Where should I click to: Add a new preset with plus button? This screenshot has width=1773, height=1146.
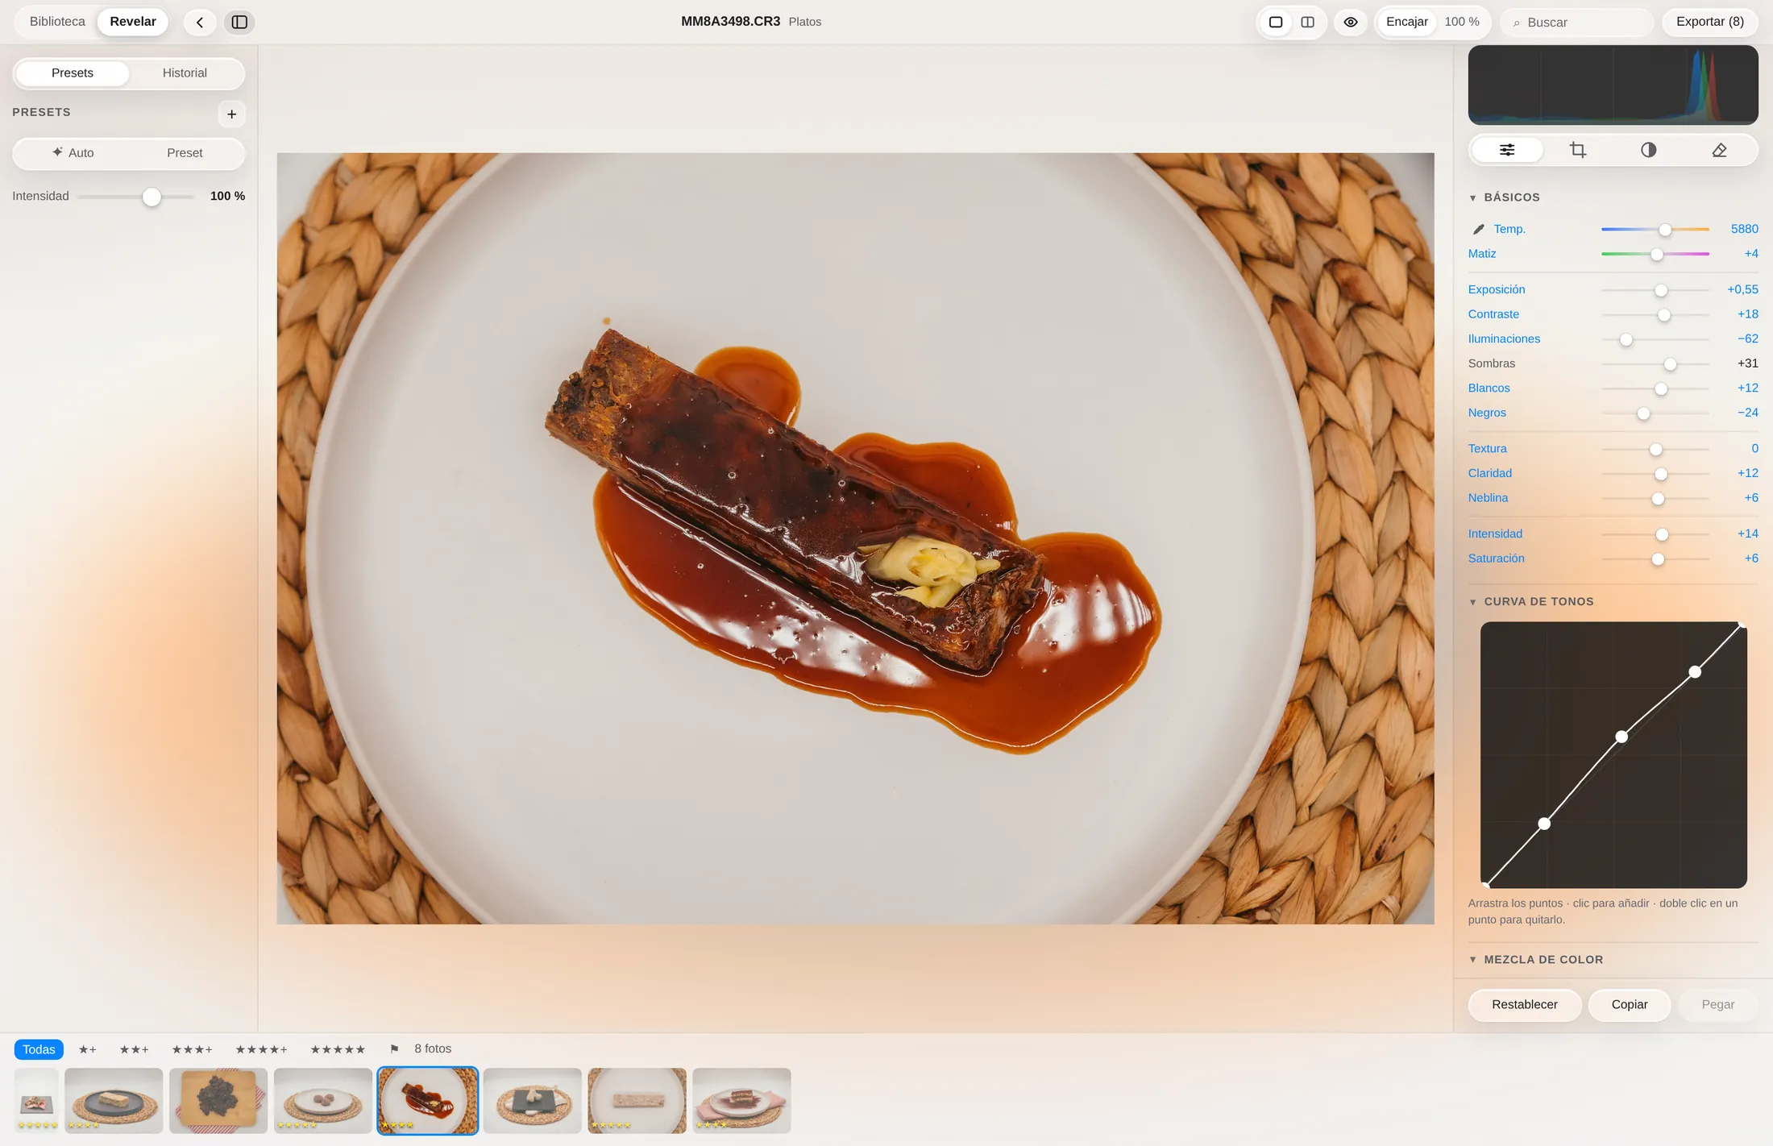click(x=231, y=114)
